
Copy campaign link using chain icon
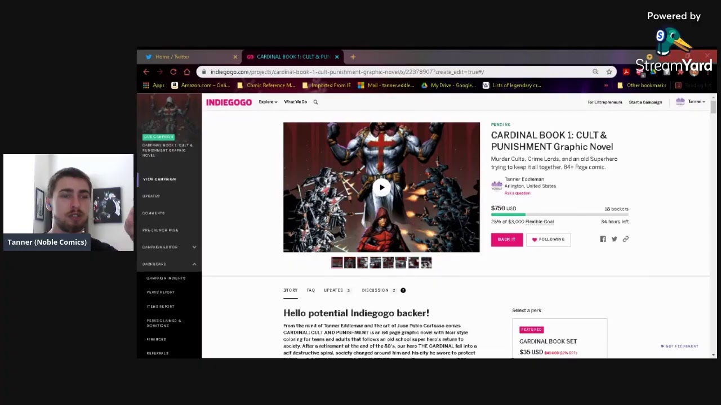point(625,239)
